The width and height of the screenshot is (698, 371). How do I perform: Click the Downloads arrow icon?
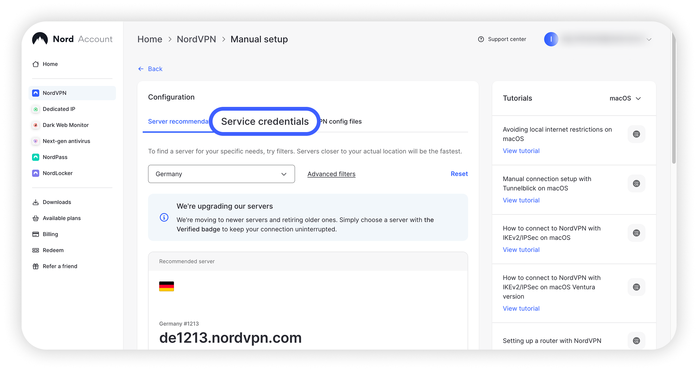36,202
